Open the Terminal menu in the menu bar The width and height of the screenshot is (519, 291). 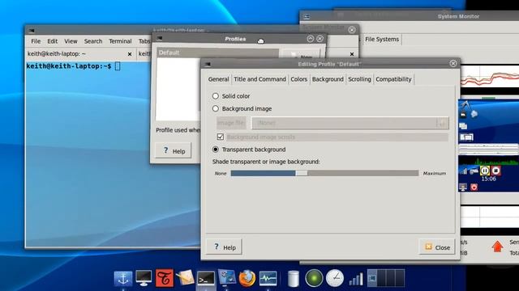pyautogui.click(x=120, y=41)
